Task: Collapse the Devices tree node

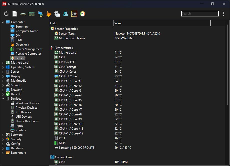Action: (x=3, y=99)
